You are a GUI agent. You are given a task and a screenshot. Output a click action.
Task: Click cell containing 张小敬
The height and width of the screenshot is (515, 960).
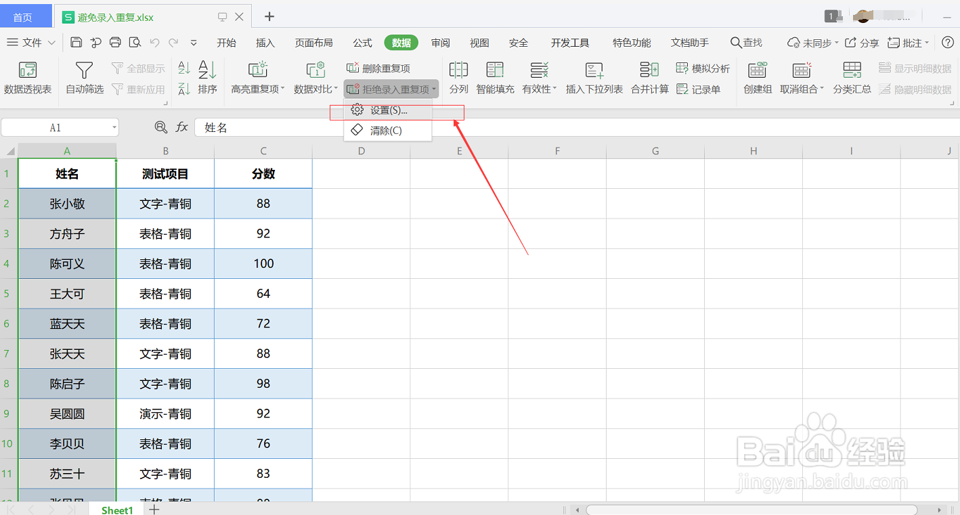[x=67, y=204]
